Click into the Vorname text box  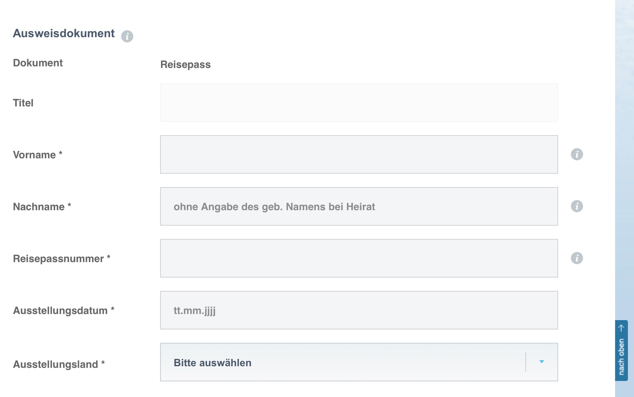(x=359, y=154)
